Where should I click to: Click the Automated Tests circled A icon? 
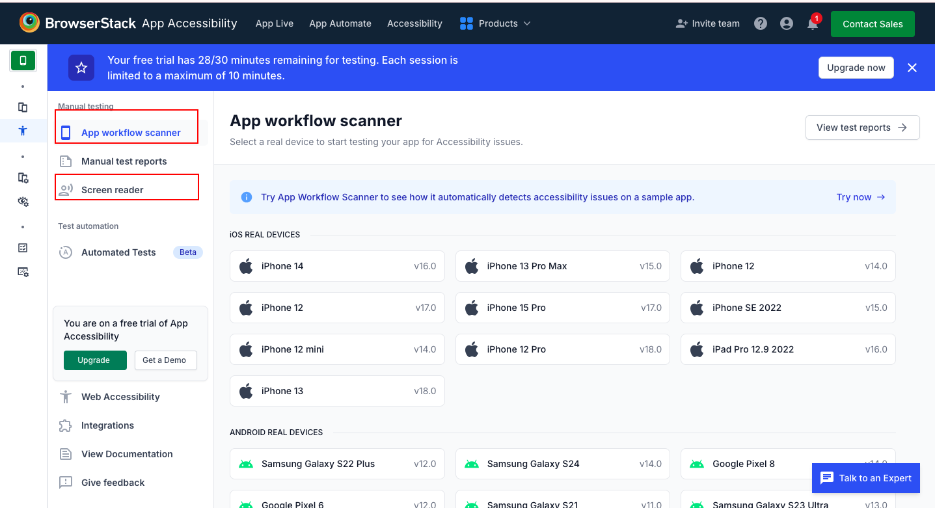coord(66,252)
